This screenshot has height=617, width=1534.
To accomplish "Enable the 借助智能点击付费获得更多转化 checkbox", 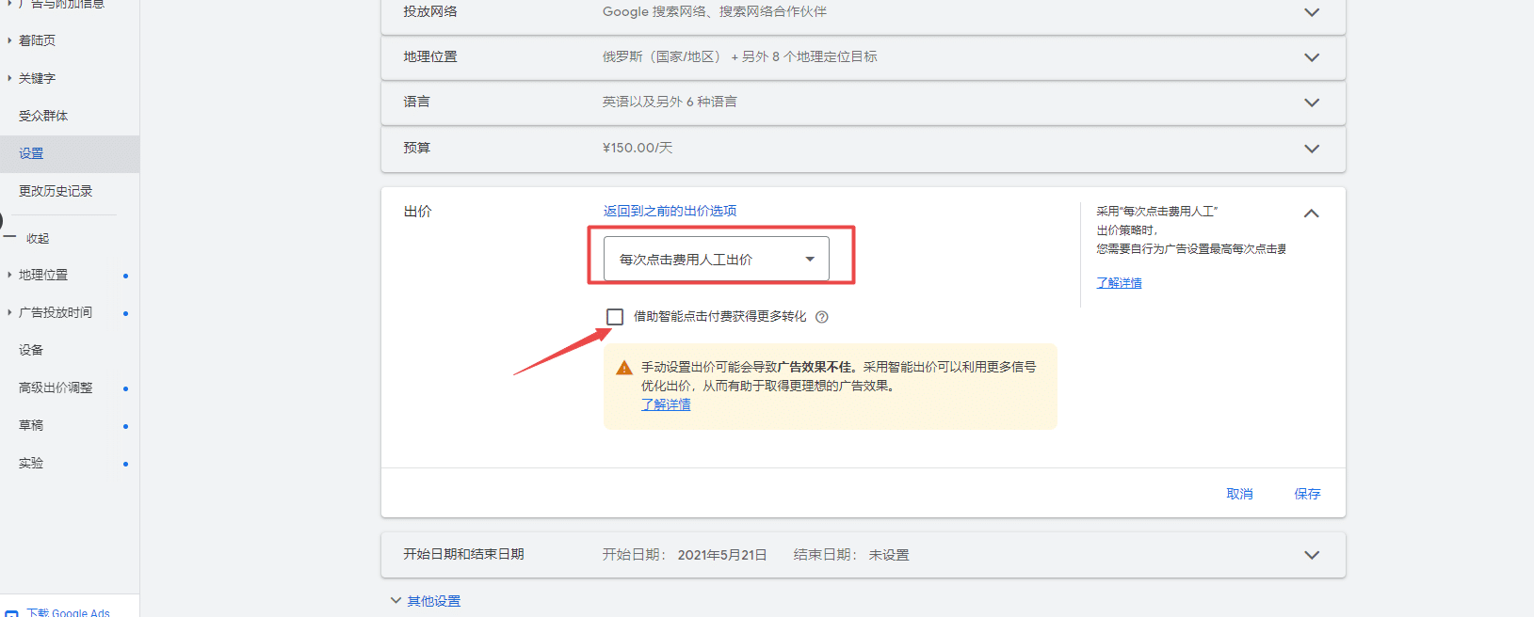I will (x=615, y=317).
